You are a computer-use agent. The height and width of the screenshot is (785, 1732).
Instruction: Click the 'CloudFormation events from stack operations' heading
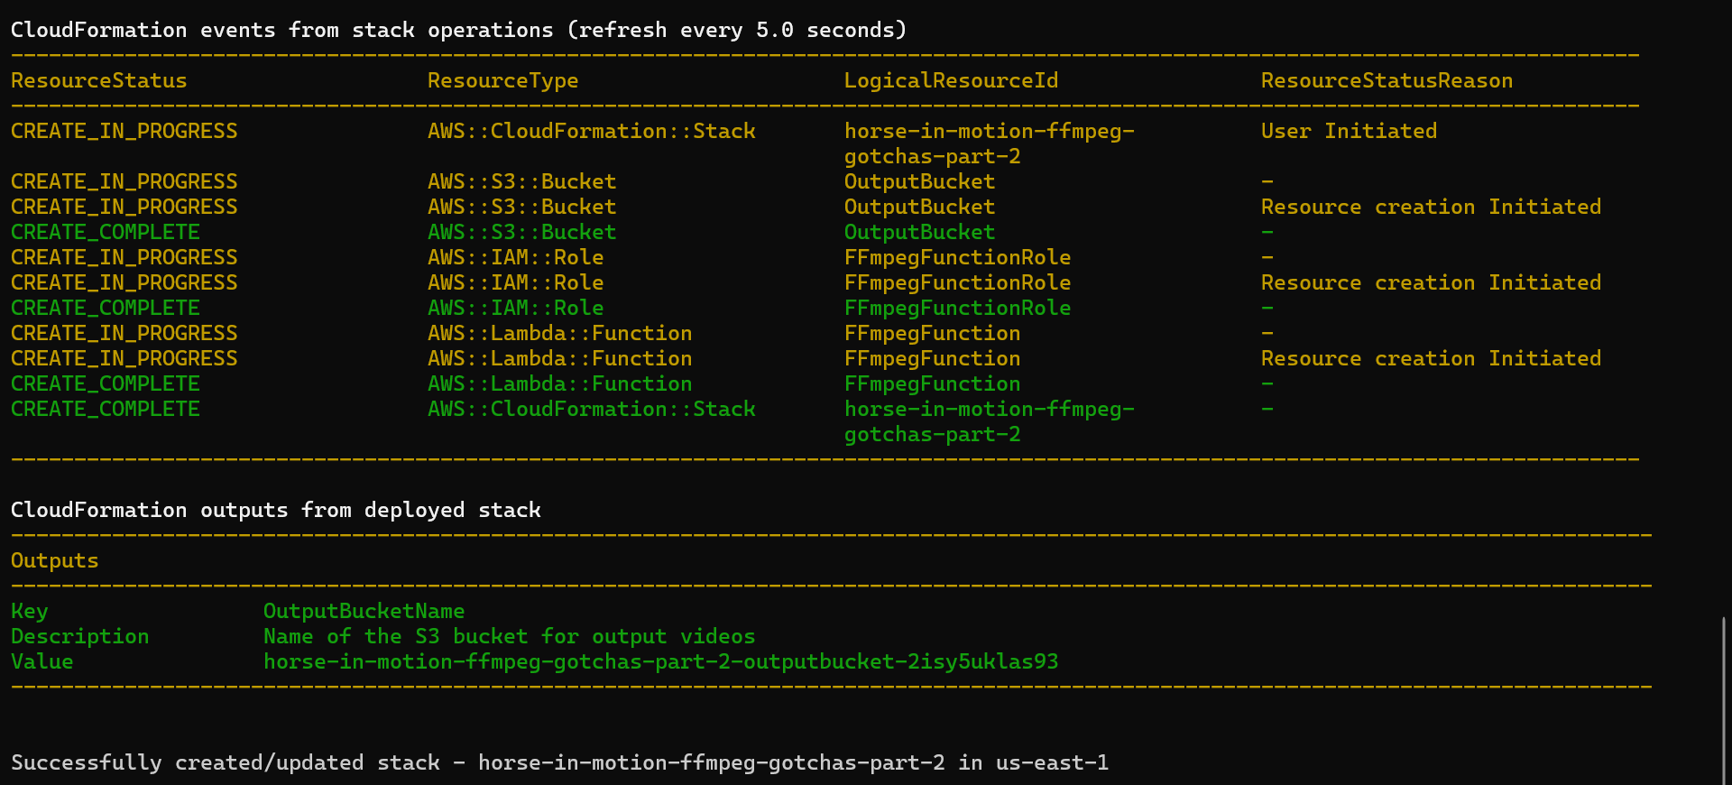click(458, 31)
